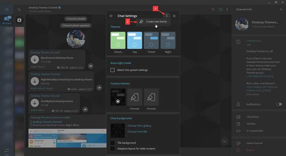Click the Channel created service message
286x156 pixels.
pyautogui.click(x=76, y=19)
